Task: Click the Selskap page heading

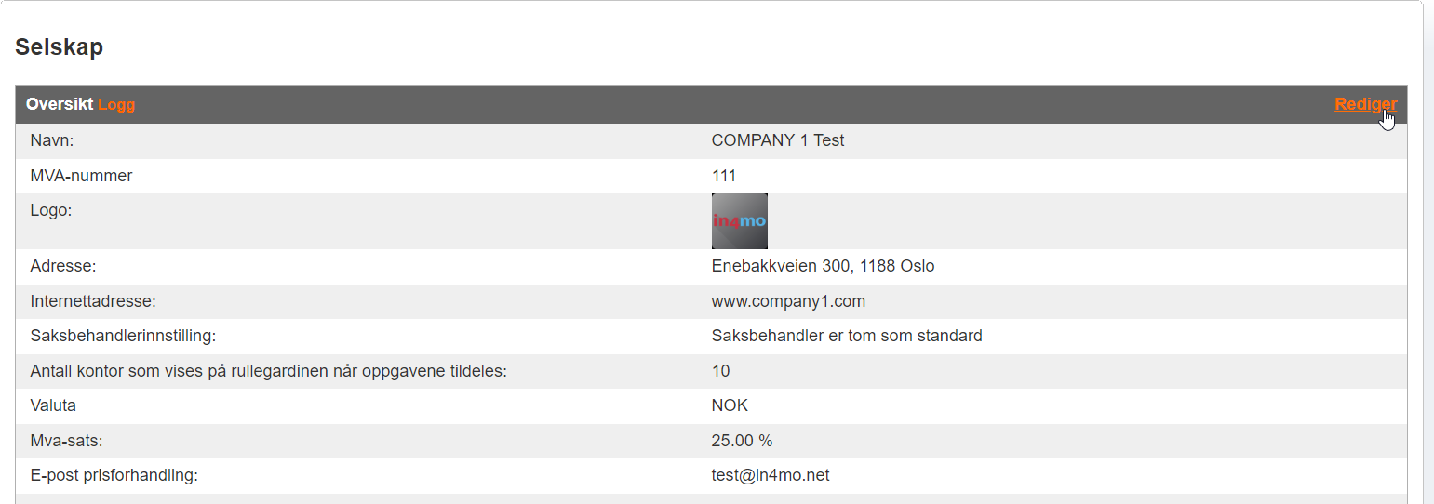Action: pos(59,47)
